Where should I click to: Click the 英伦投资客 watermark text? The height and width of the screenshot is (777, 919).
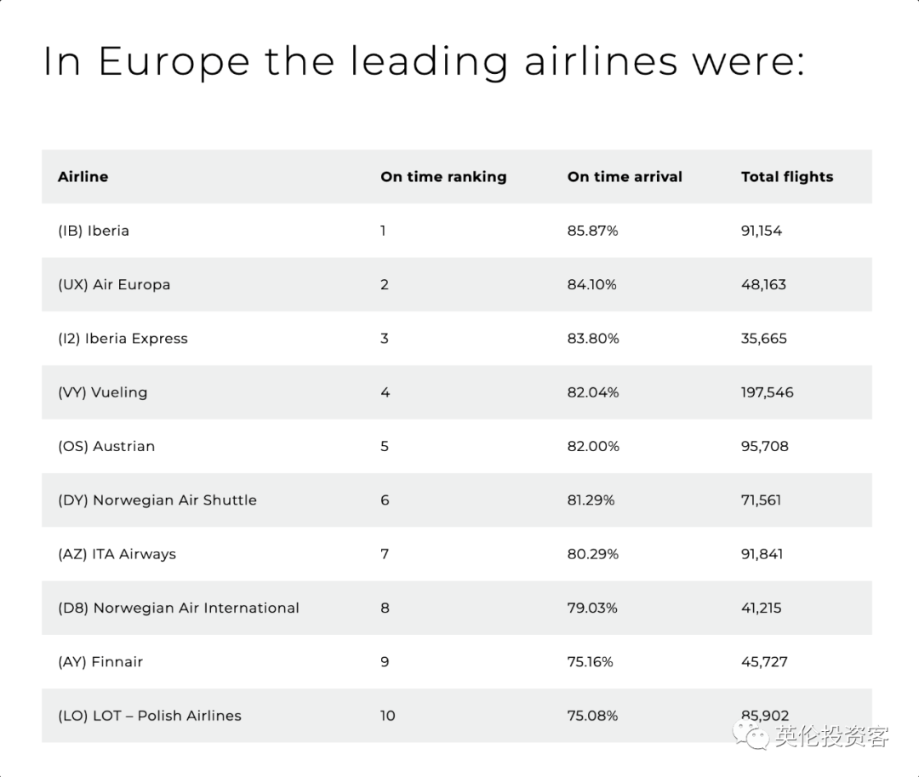point(831,736)
